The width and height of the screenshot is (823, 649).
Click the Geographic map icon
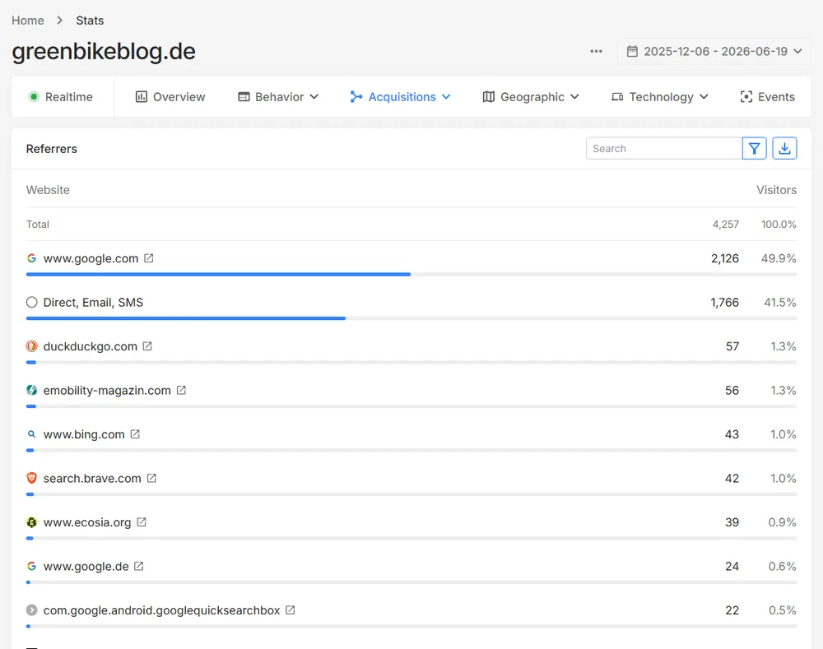click(x=489, y=97)
